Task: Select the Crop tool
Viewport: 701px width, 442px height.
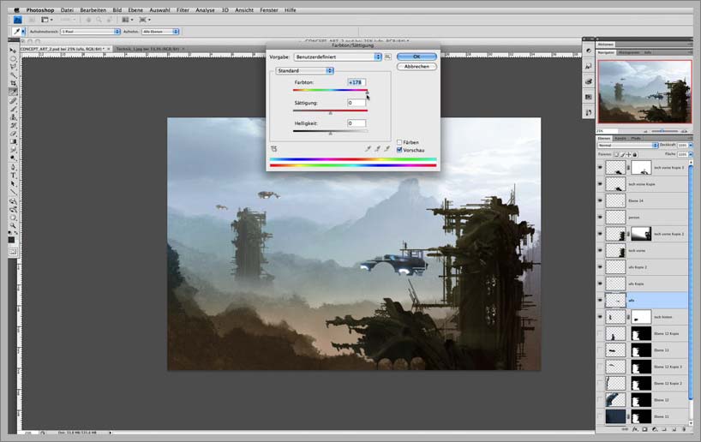Action: (13, 83)
